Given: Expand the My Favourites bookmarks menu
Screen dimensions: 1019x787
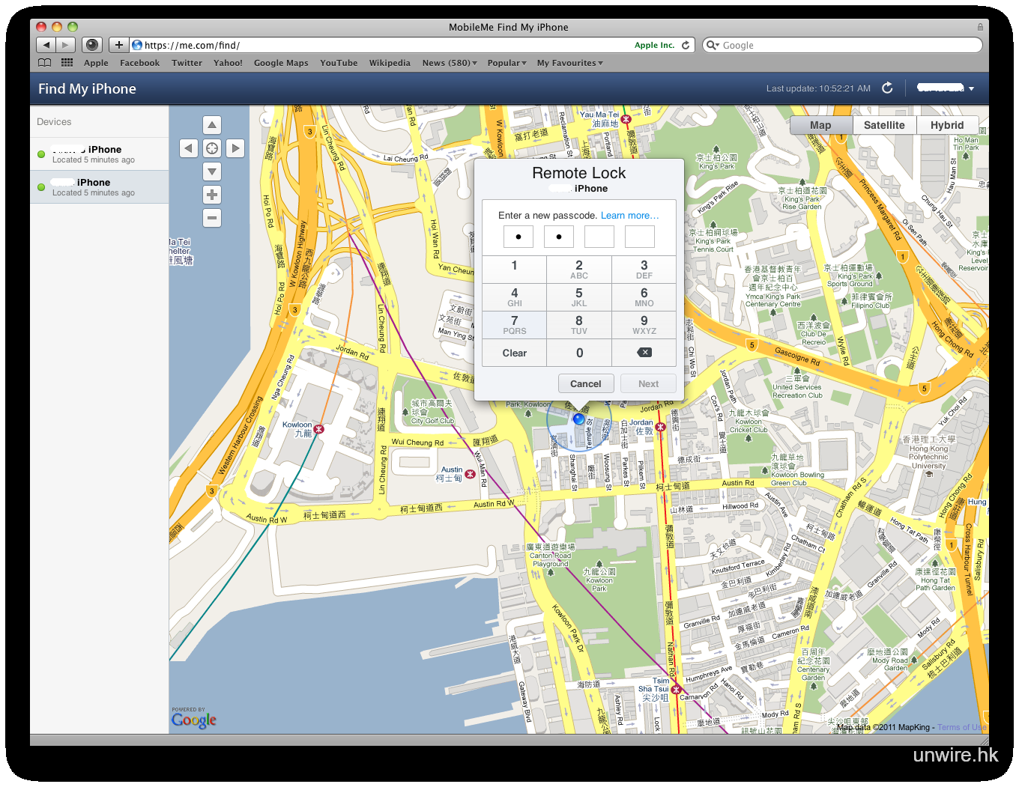Looking at the screenshot, I should tap(569, 63).
